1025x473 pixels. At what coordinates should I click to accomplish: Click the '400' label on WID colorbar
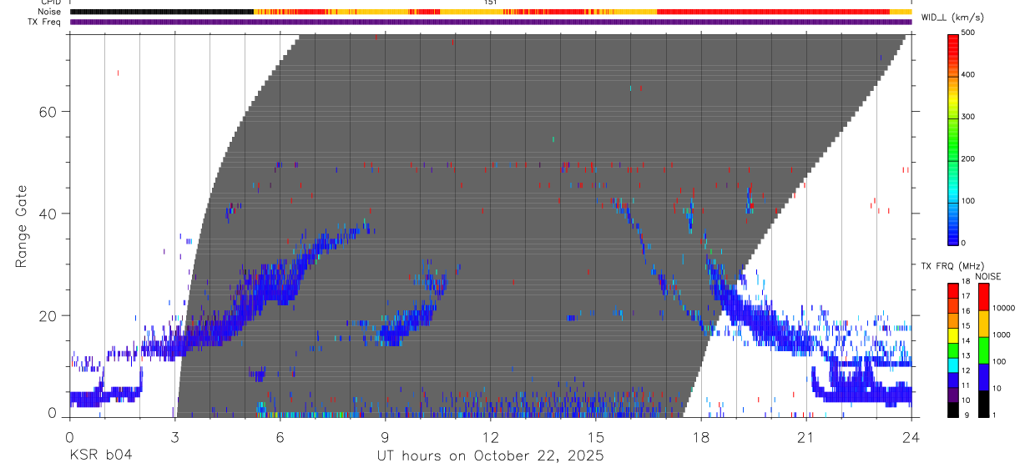click(x=967, y=75)
